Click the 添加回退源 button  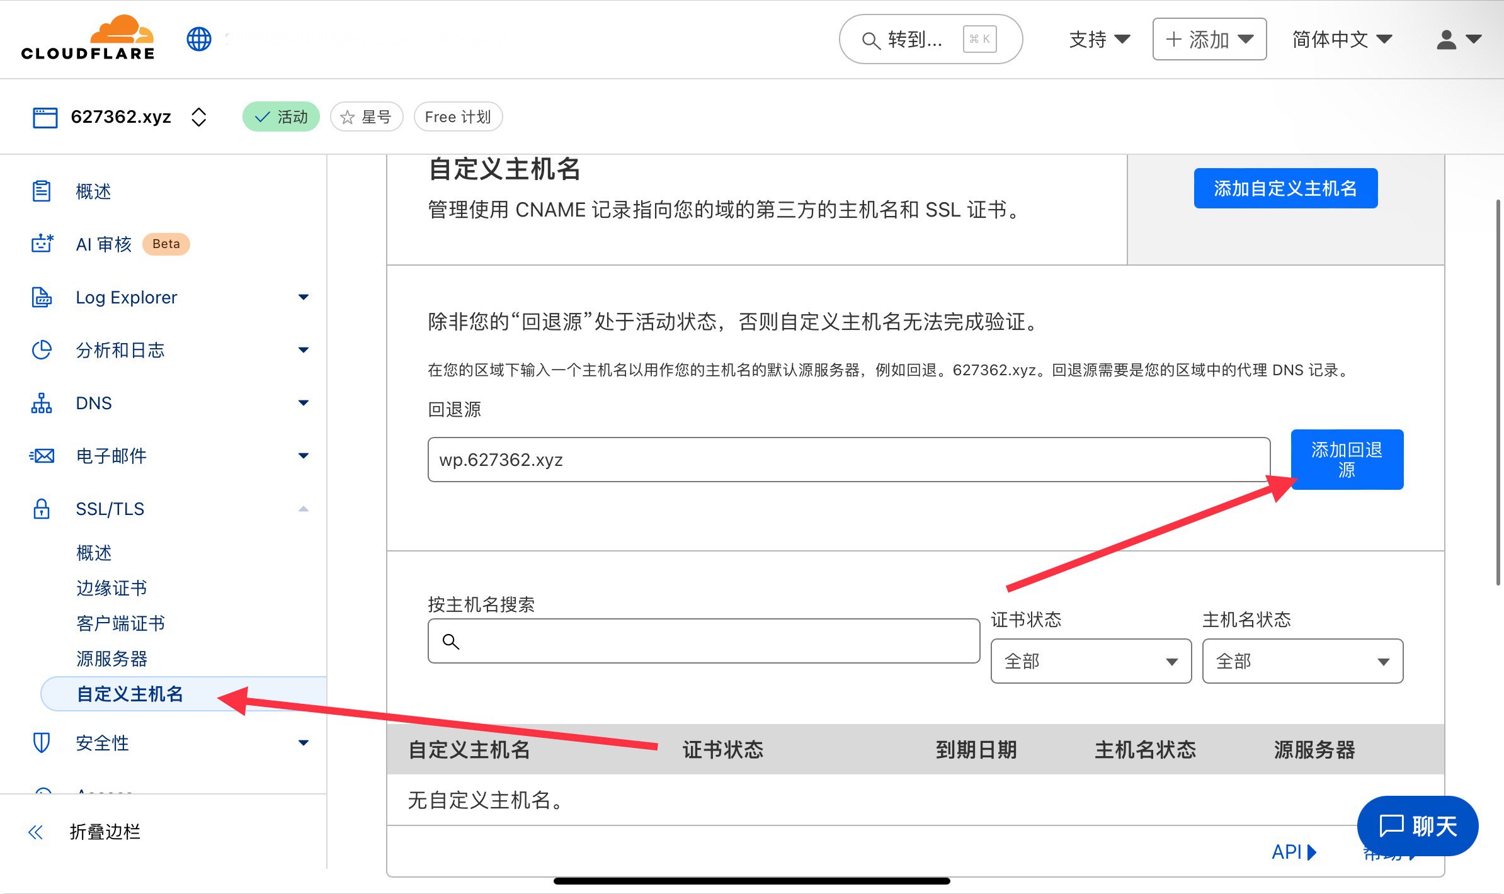click(x=1347, y=460)
